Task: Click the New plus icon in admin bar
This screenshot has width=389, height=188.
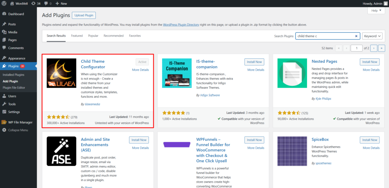Action: (x=57, y=3)
